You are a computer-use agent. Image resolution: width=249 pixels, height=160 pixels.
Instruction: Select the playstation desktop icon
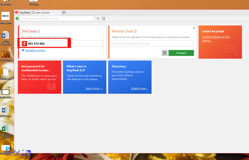[6, 150]
